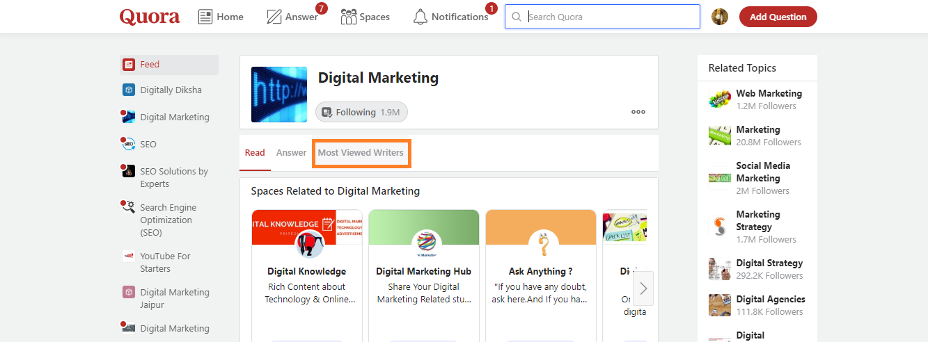Image resolution: width=928 pixels, height=342 pixels.
Task: Open the Ask Anything ? space card
Action: pyautogui.click(x=541, y=275)
